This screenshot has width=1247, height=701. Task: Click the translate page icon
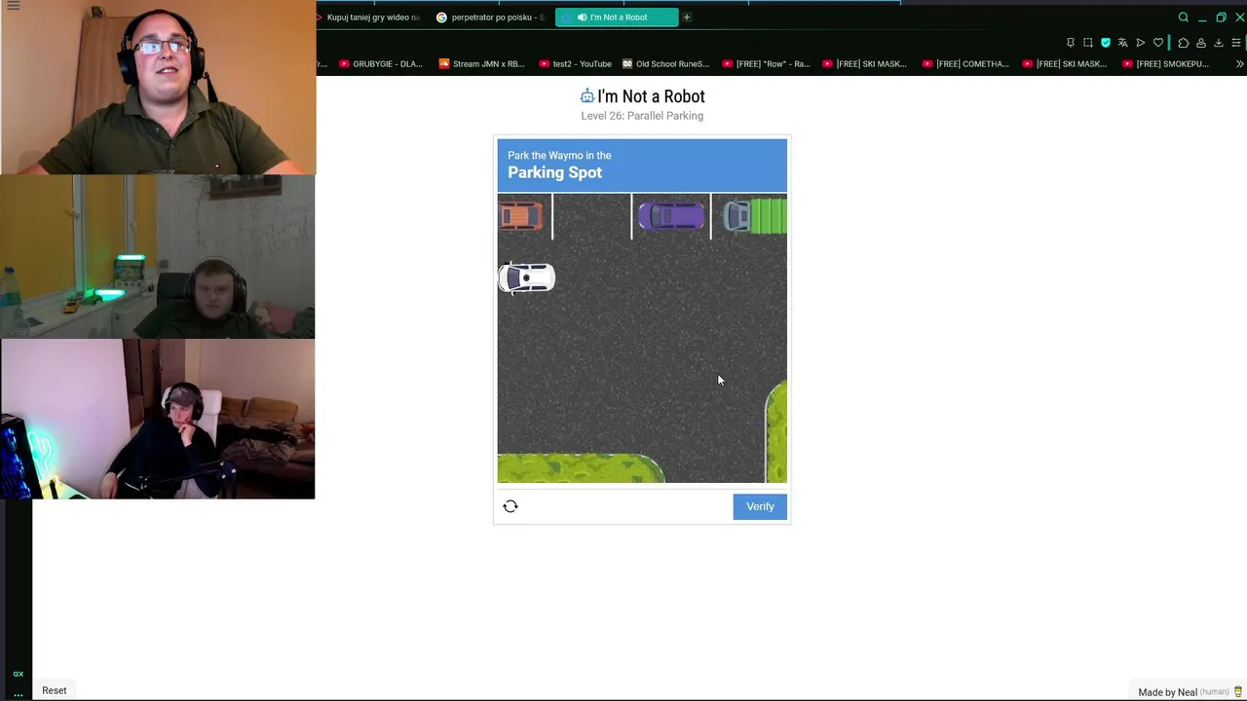1123,43
